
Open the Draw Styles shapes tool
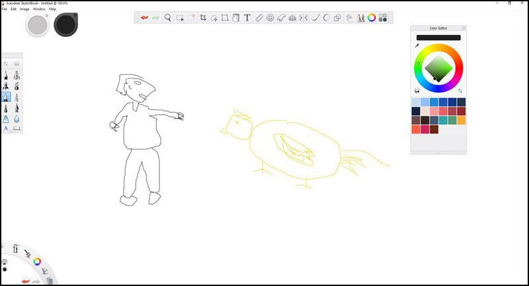(337, 18)
